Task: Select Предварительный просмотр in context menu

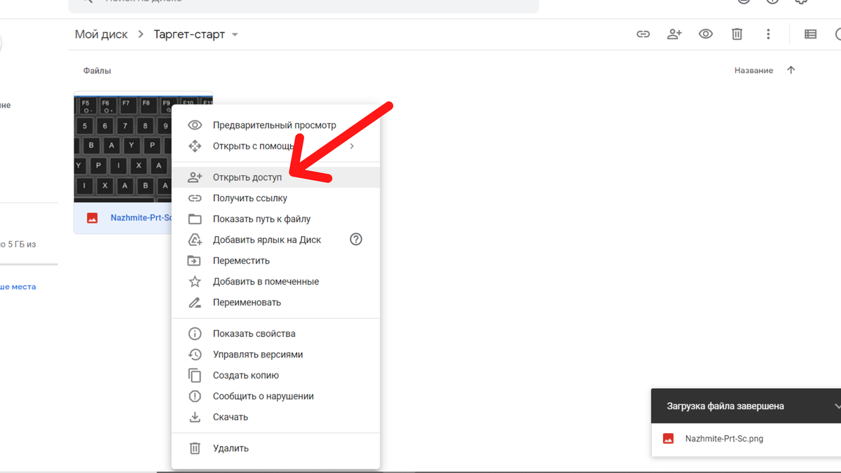Action: coord(274,125)
